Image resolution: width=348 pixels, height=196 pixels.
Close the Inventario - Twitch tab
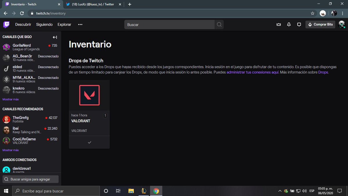(x=59, y=4)
